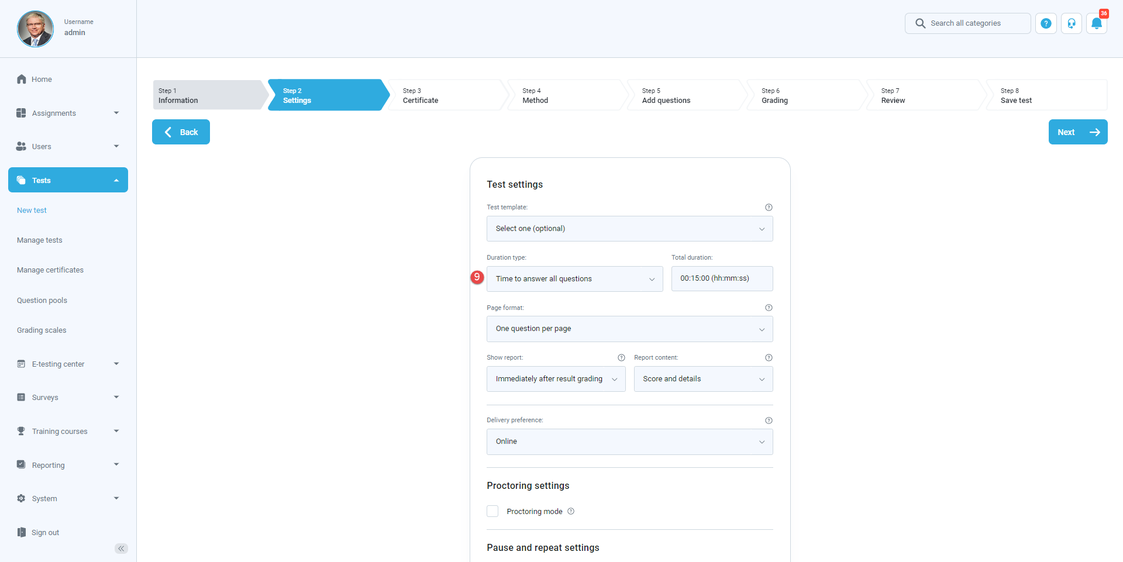Click the notification bell icon
1123x562 pixels.
[1096, 23]
